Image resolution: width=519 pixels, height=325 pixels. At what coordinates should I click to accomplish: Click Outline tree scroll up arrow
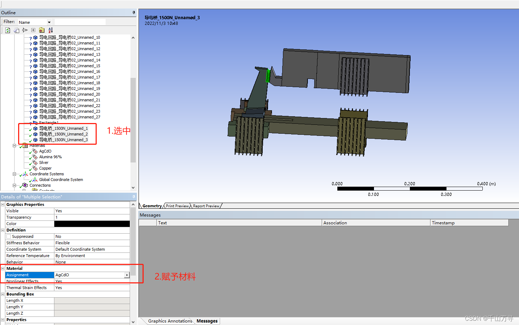point(133,38)
